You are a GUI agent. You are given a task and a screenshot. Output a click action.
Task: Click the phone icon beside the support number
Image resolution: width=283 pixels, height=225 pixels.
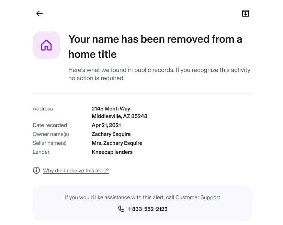(121, 209)
